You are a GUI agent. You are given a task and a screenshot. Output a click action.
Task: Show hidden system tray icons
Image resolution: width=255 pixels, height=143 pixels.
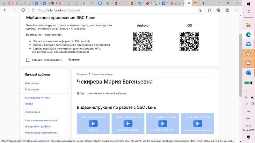[246, 91]
